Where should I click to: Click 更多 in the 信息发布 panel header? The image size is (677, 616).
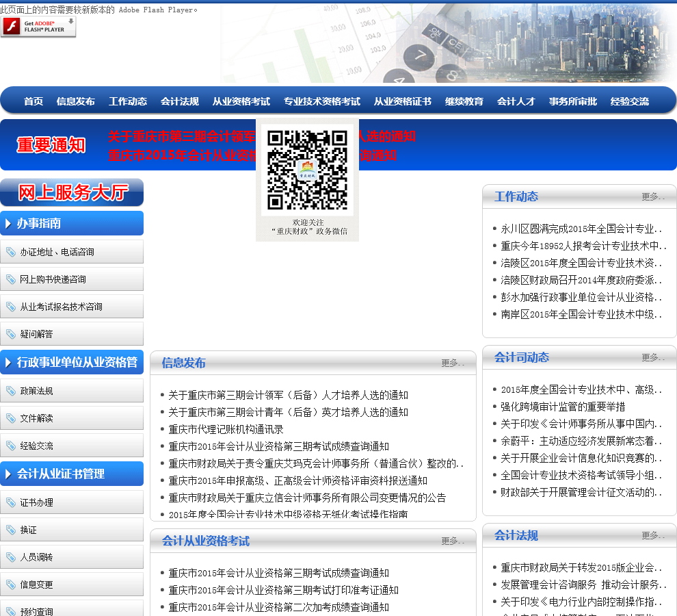(453, 363)
